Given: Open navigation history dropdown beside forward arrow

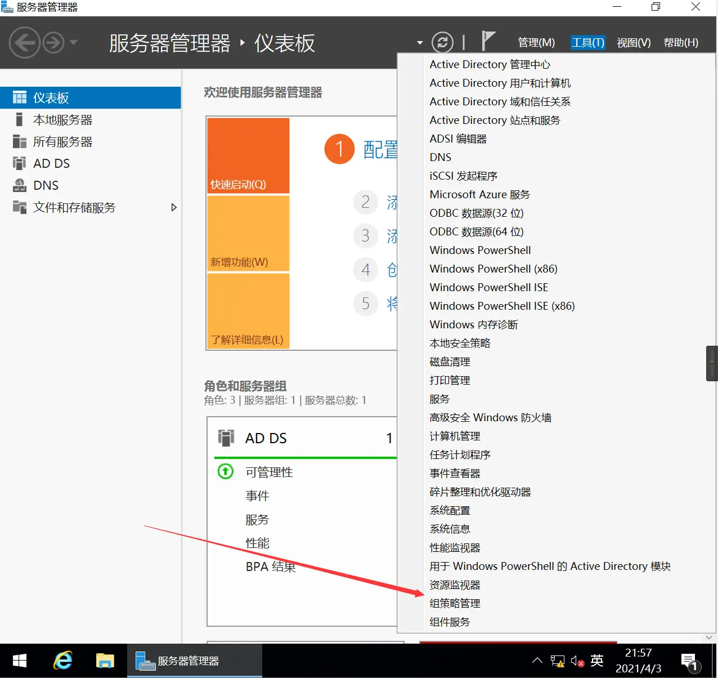Looking at the screenshot, I should 74,42.
